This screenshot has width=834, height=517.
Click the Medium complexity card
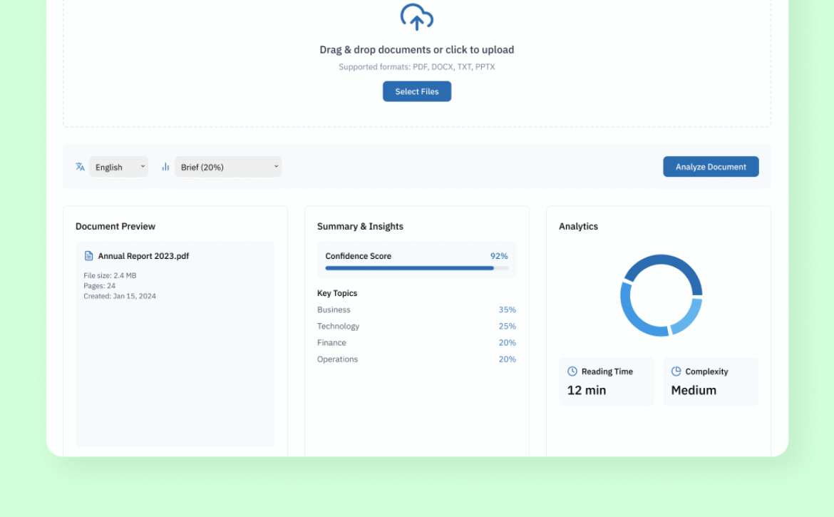pyautogui.click(x=710, y=382)
